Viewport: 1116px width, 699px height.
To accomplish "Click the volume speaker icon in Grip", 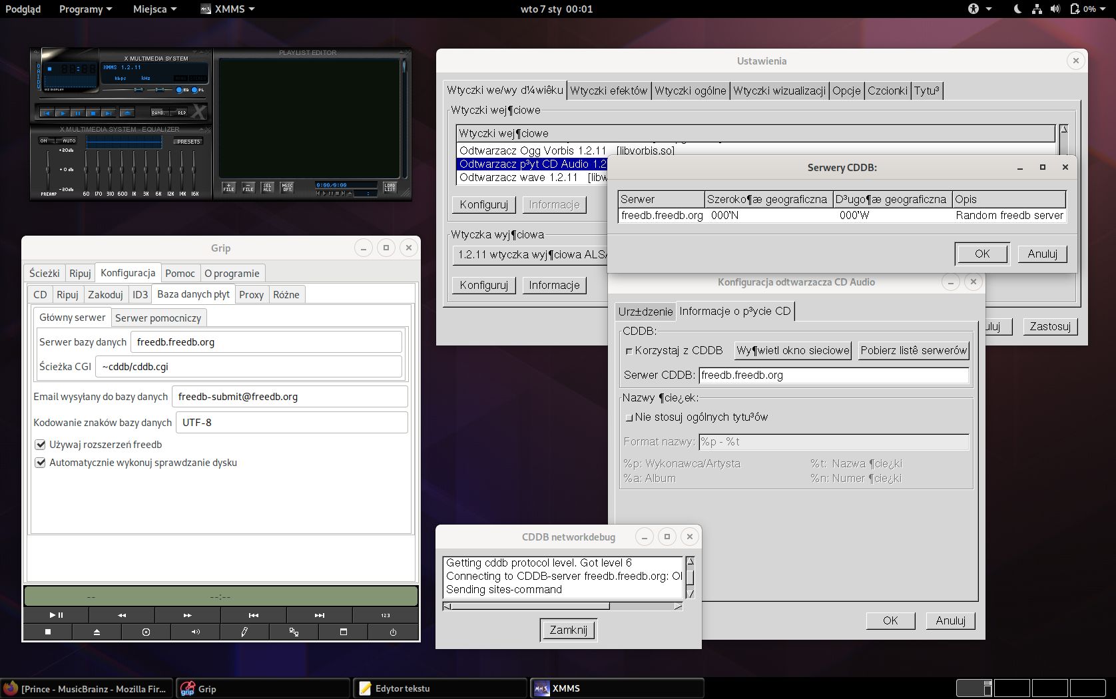I will (195, 632).
